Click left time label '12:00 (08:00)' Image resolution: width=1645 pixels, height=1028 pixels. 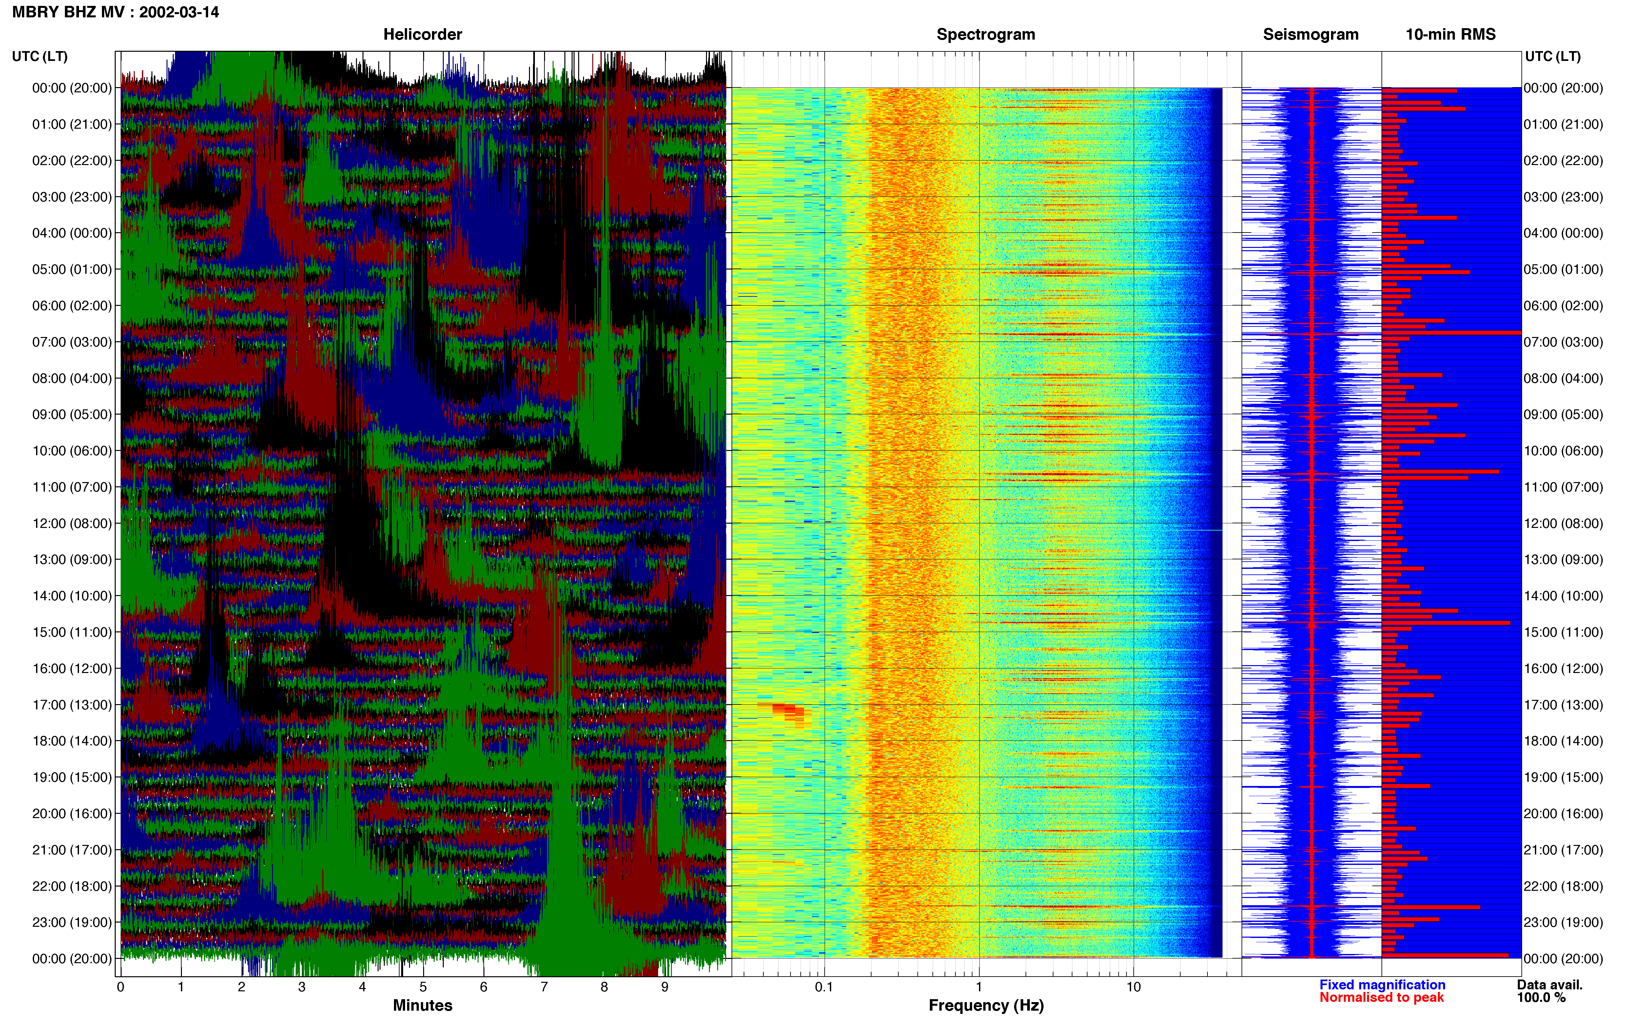[x=72, y=524]
